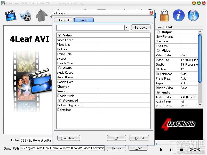The image size is (207, 155).
Task: Close the Settings dialog
Action: (x=151, y=13)
